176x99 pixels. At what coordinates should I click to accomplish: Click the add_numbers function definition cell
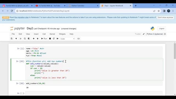tap(94, 70)
